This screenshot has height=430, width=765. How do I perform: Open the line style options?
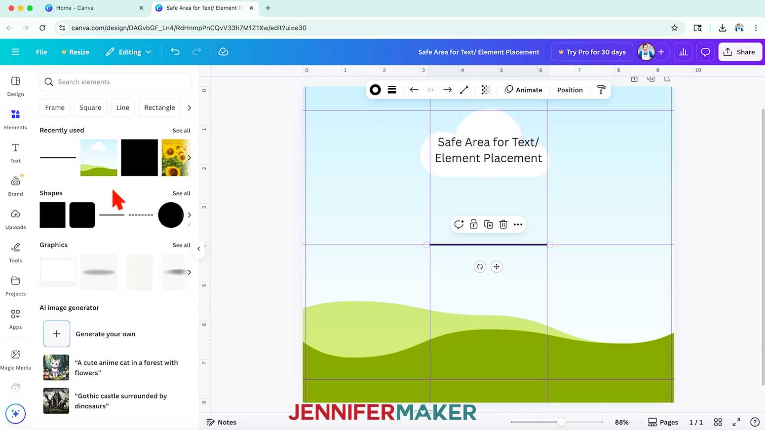pyautogui.click(x=392, y=90)
